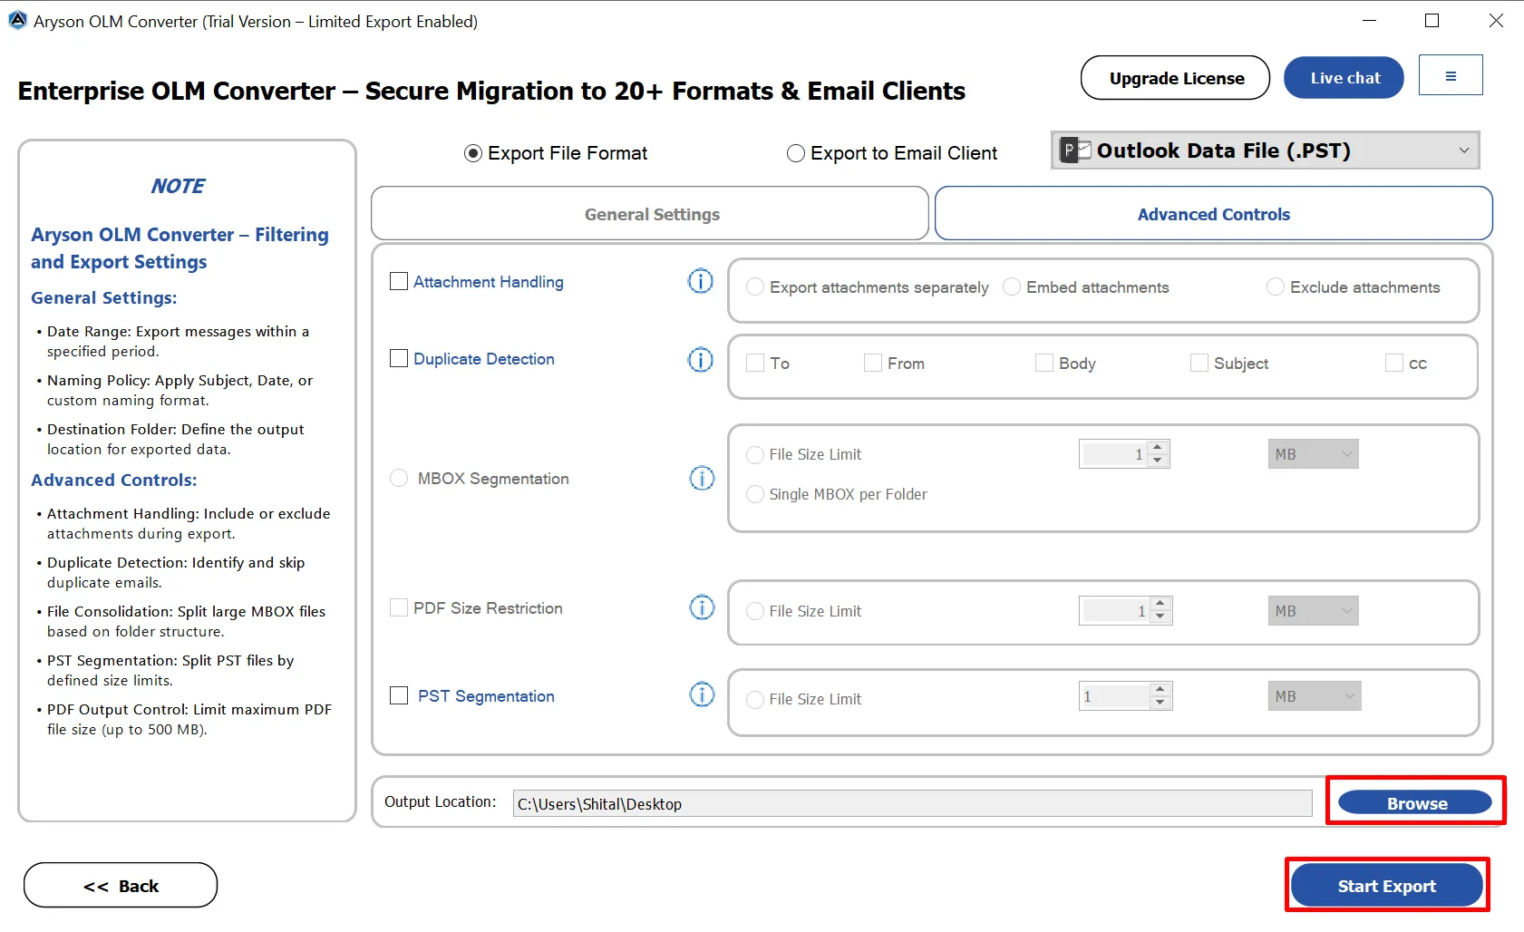Click the Output Location path field
The width and height of the screenshot is (1524, 932).
(911, 803)
